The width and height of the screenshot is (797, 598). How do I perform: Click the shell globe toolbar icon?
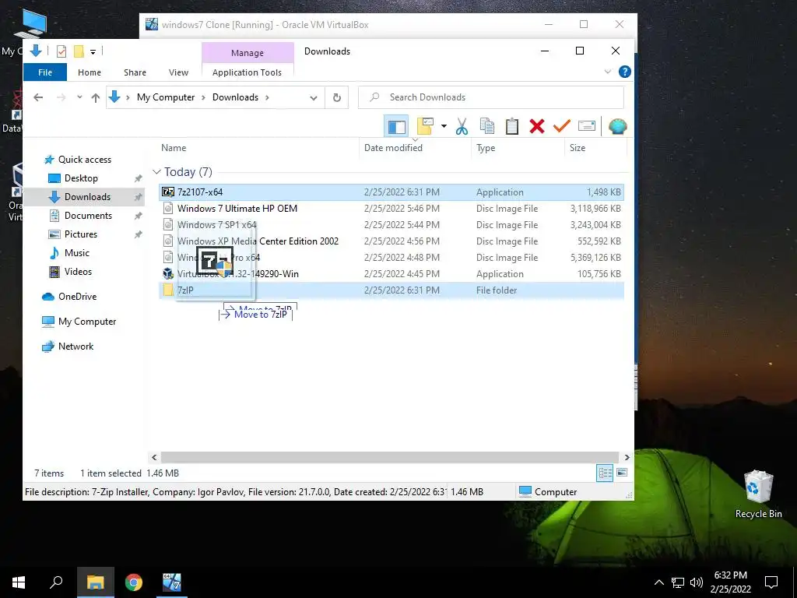(617, 126)
